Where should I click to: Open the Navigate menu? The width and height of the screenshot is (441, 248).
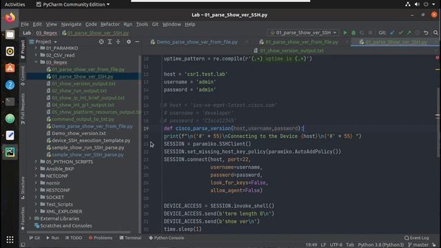pyautogui.click(x=71, y=24)
